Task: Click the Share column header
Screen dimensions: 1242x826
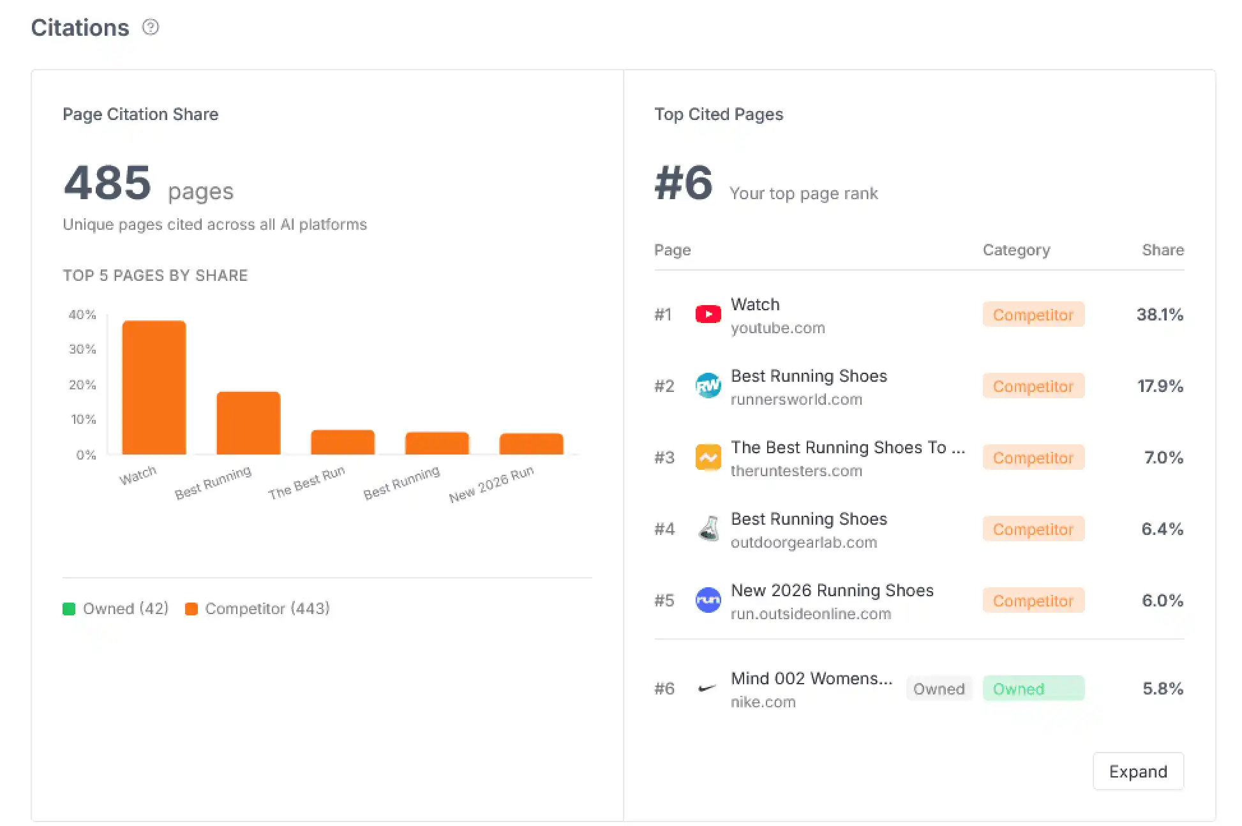Action: (x=1162, y=250)
